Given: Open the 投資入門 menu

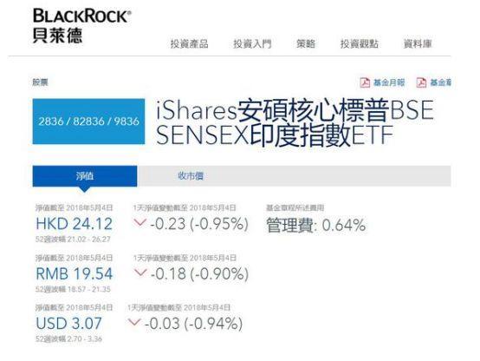Looking at the screenshot, I should pyautogui.click(x=252, y=44).
